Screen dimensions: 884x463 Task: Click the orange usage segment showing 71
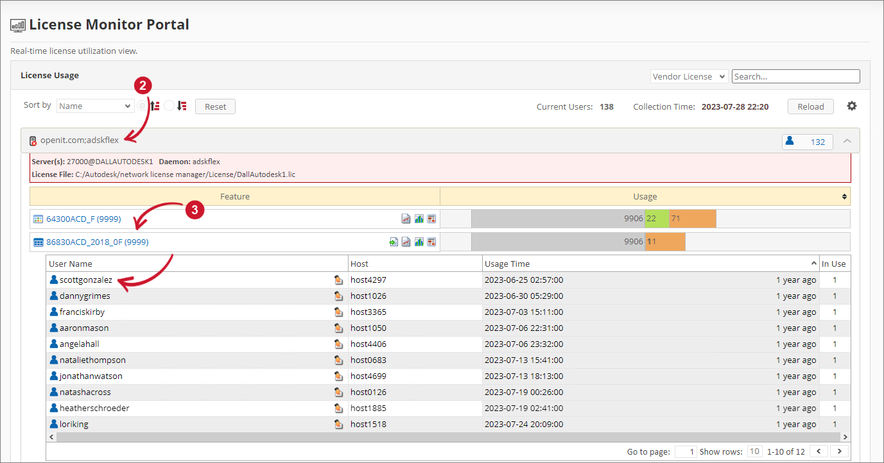pos(693,219)
